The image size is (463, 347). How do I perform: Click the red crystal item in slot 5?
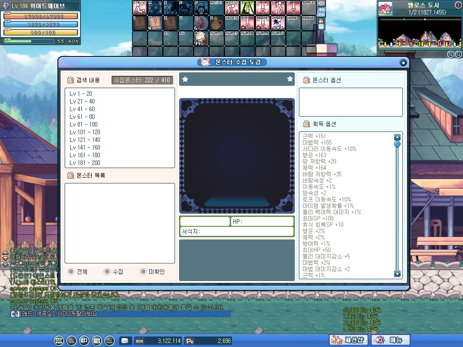(x=200, y=23)
